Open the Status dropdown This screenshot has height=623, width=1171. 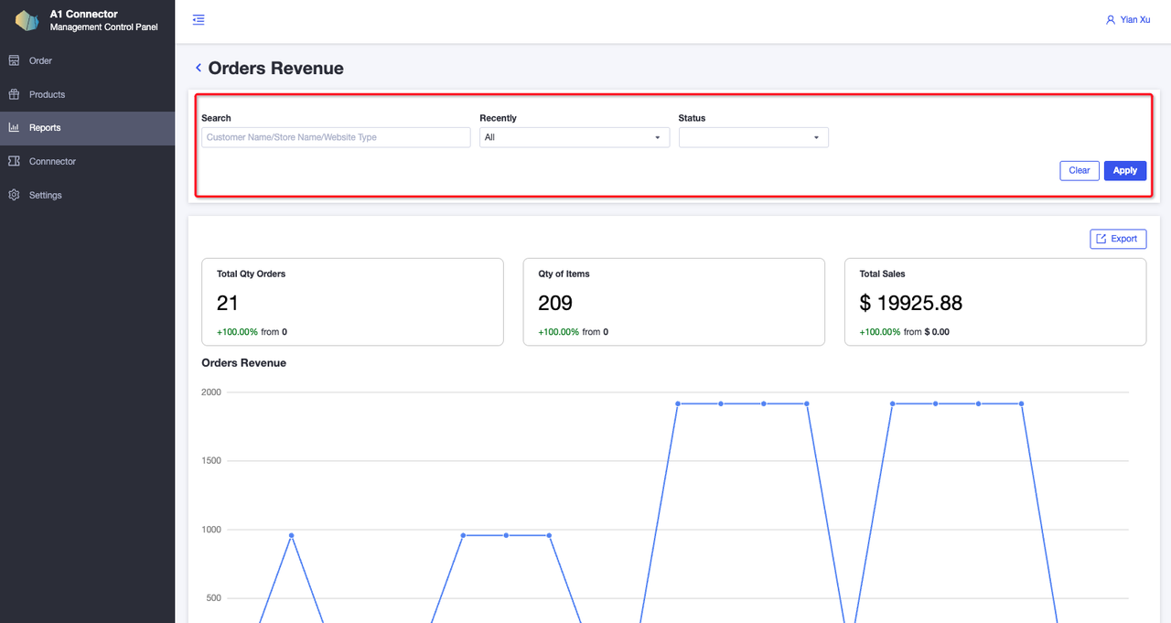(x=754, y=137)
